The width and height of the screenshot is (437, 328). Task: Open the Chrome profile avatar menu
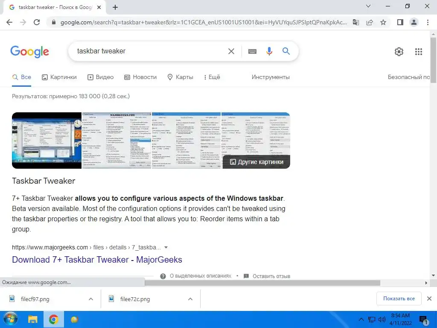414,22
